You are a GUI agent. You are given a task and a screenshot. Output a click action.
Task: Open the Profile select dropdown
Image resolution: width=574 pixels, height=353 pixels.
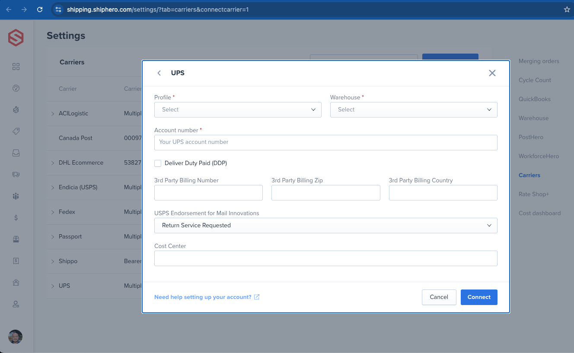click(238, 110)
